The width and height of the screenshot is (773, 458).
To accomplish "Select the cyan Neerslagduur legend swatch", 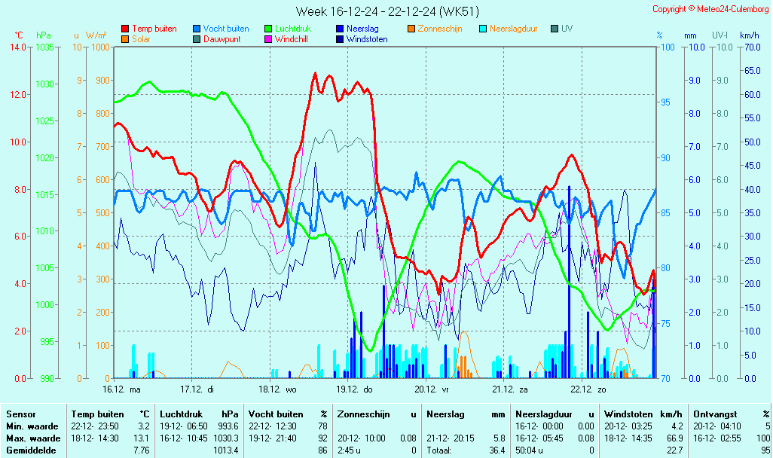I will tap(482, 29).
